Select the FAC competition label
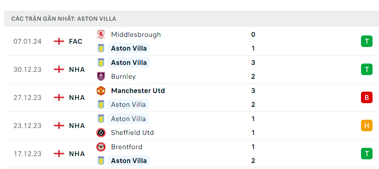Viewport: 379px width, 169px height. coord(76,41)
